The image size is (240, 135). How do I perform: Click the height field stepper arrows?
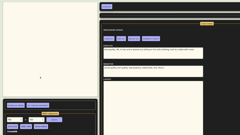pos(43,120)
